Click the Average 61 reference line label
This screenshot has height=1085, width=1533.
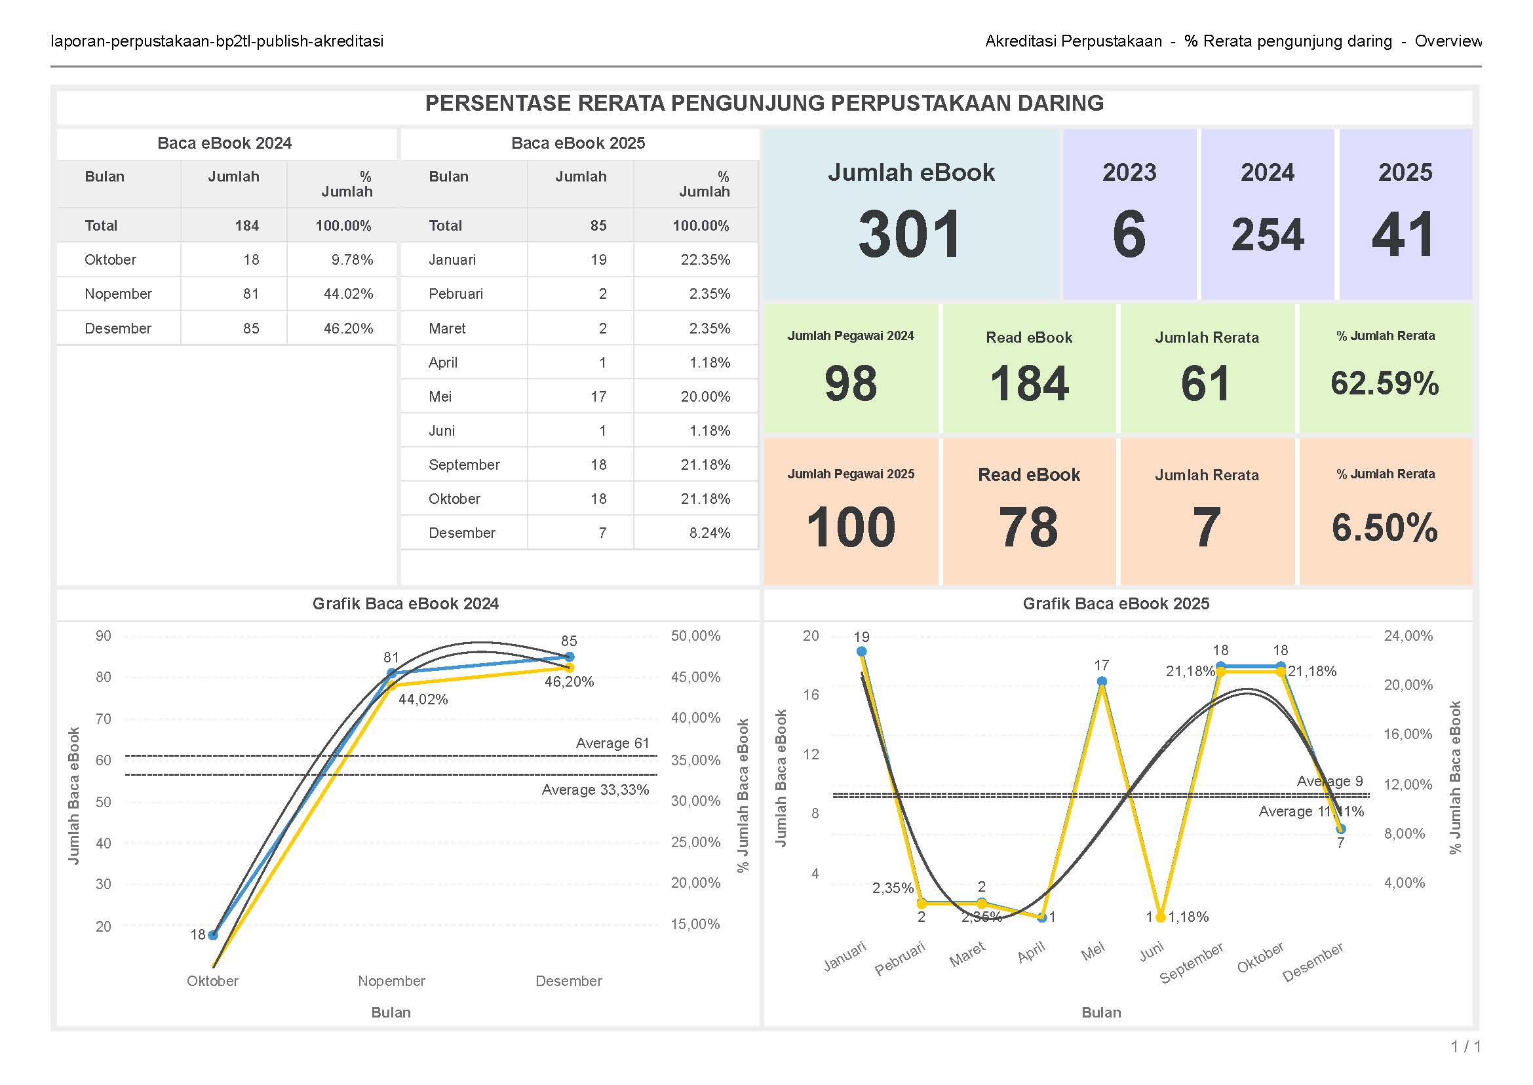coord(612,744)
